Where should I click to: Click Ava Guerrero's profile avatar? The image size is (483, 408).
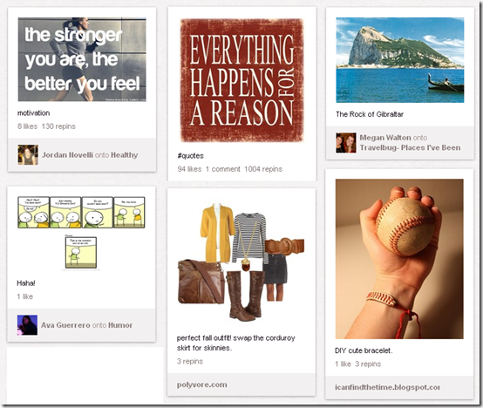click(27, 325)
